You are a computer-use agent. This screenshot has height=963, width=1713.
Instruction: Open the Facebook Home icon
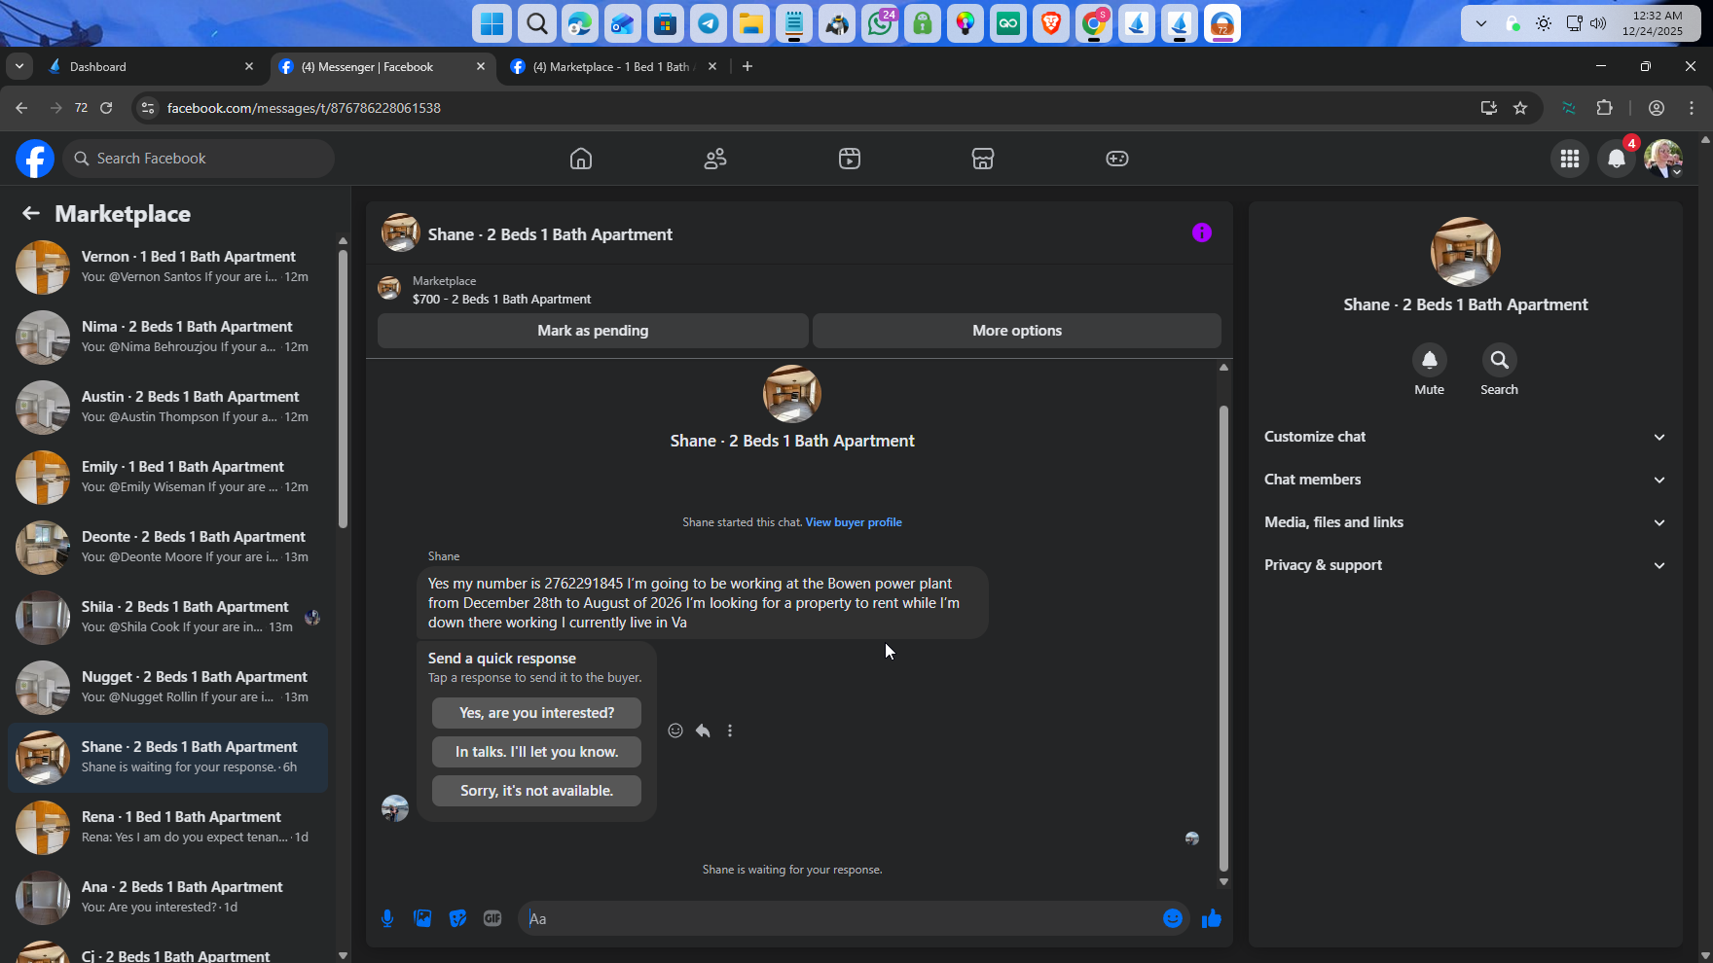(581, 159)
